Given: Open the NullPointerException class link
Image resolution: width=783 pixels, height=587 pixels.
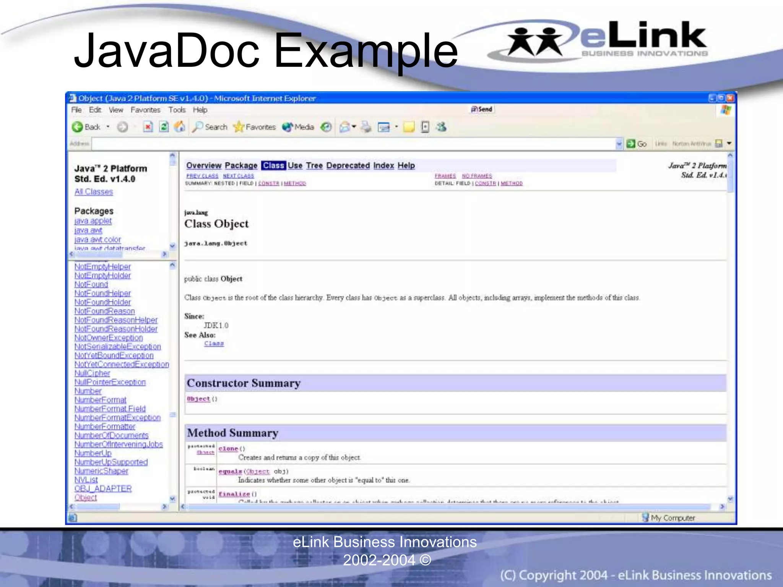Looking at the screenshot, I should pos(110,382).
